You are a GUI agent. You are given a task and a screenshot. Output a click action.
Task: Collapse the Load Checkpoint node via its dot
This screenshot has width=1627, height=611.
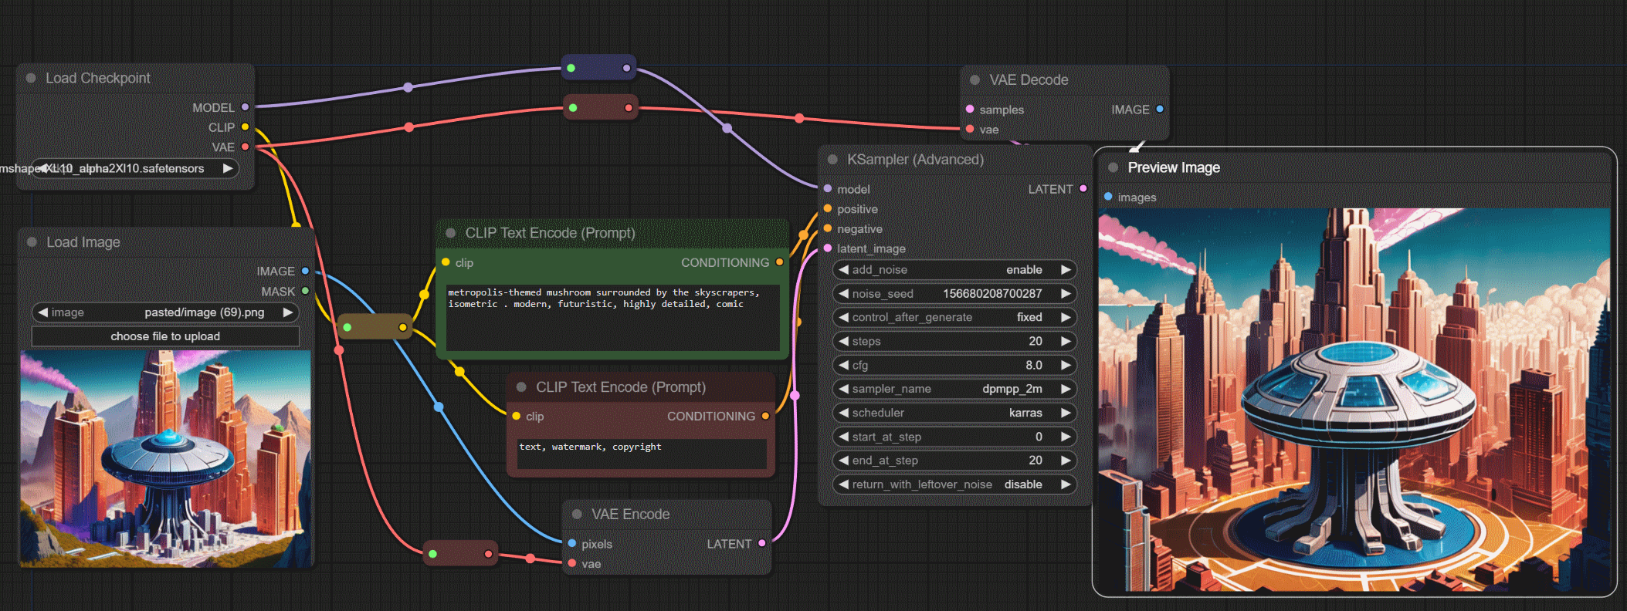click(31, 78)
